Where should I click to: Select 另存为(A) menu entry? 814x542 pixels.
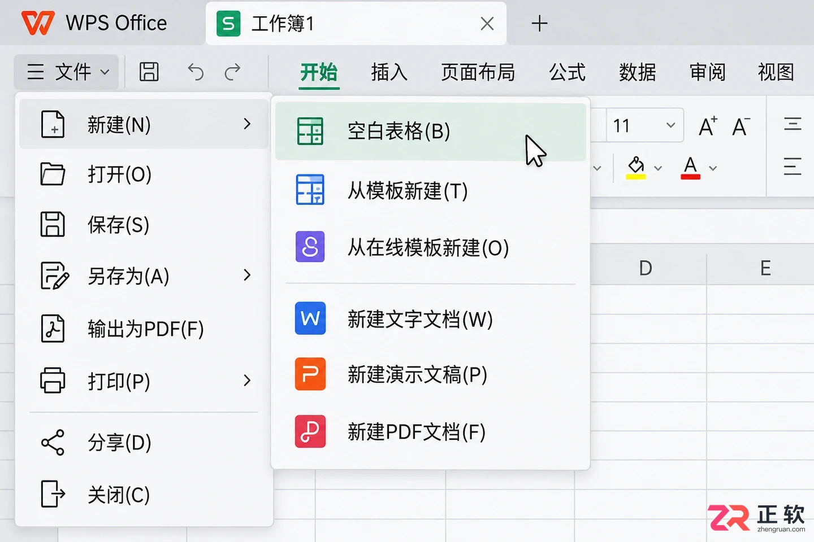pos(144,276)
